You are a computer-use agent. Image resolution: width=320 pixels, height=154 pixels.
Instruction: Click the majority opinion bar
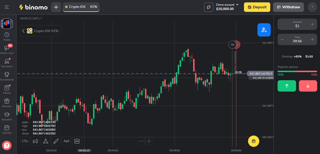pos(297,71)
